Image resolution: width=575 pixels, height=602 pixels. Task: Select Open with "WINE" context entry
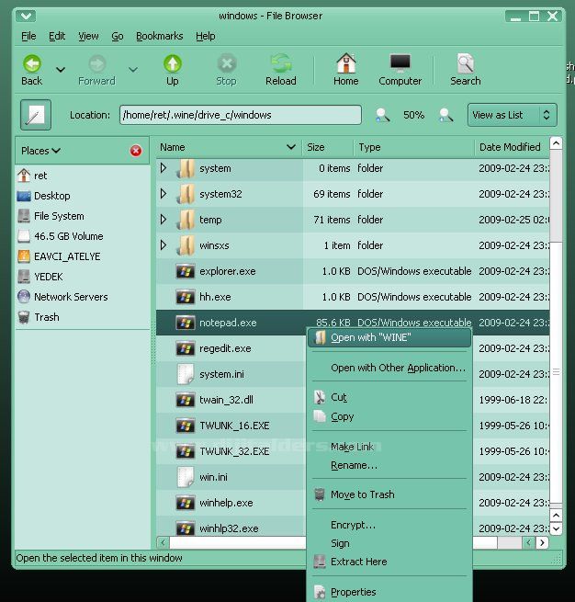370,337
